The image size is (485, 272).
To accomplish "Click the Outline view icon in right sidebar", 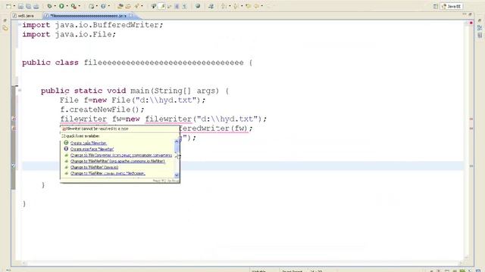I will point(480,28).
